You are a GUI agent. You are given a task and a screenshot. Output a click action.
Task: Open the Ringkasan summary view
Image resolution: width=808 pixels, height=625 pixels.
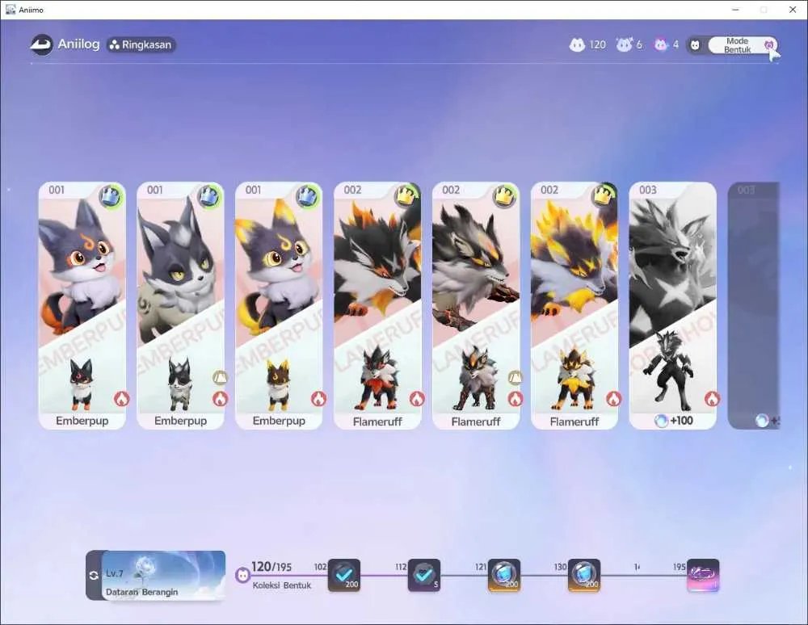tap(141, 44)
